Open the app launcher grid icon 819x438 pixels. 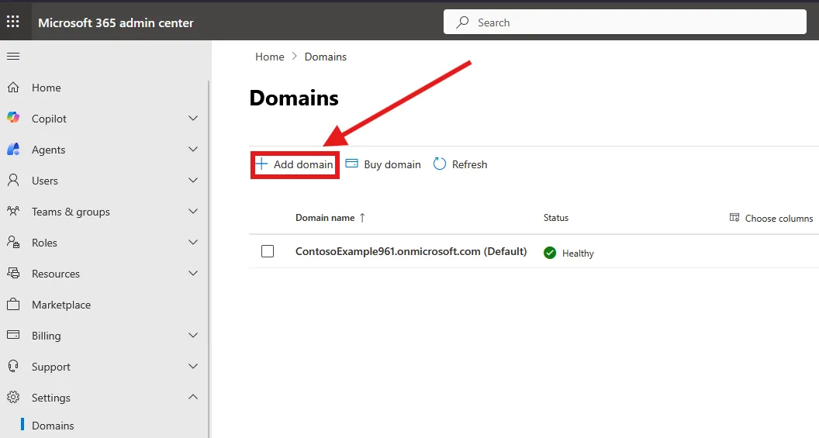tap(13, 22)
